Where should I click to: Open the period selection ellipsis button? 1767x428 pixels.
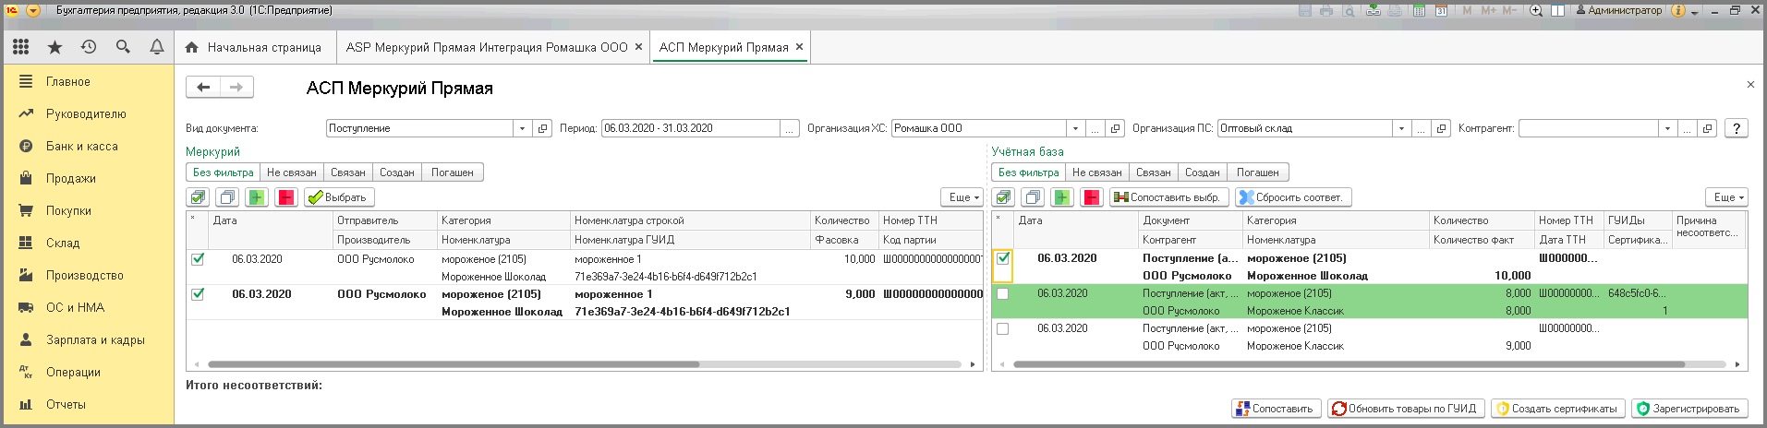point(790,128)
